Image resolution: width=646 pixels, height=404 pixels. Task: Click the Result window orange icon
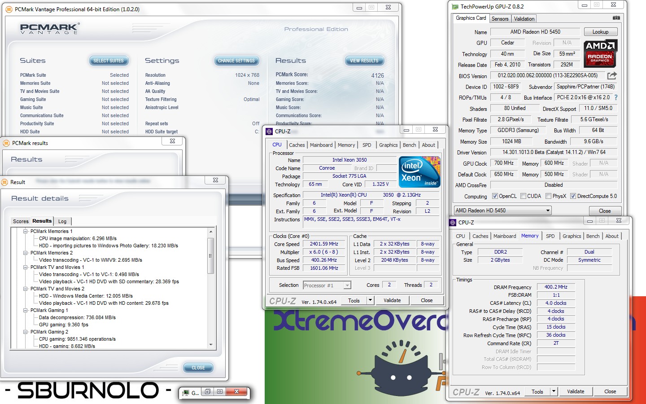click(5, 182)
